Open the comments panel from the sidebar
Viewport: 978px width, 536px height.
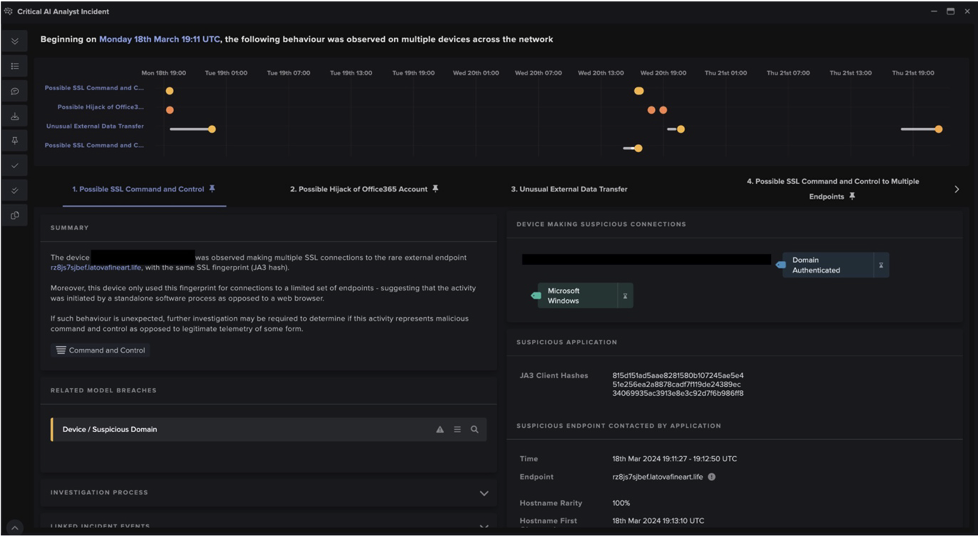point(15,91)
